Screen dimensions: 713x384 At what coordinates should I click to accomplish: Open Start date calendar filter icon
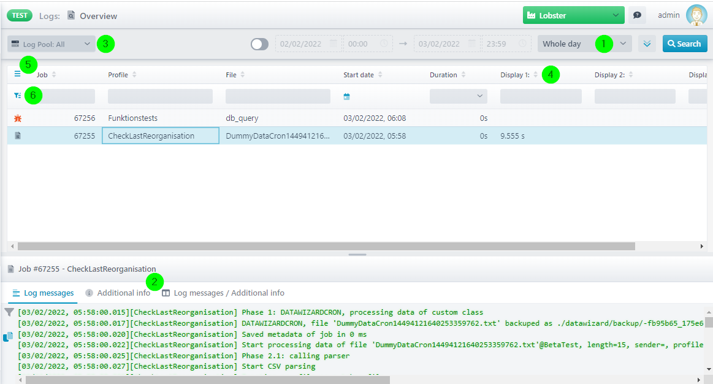346,96
